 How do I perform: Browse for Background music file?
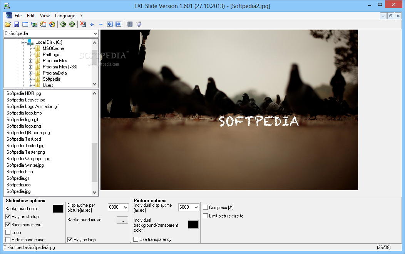click(x=122, y=220)
